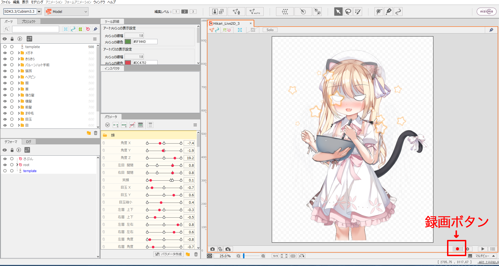The image size is (499, 266).
Task: Open the texture atlas editor
Action: [218, 12]
